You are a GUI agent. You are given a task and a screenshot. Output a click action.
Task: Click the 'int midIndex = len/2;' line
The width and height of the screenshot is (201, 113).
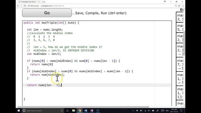coord(44,54)
